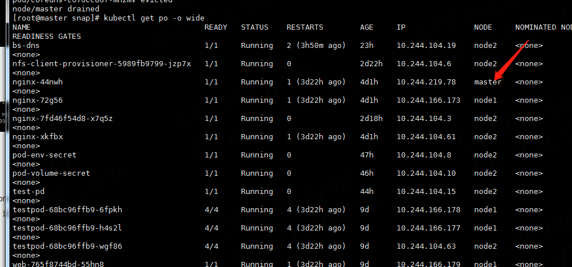Click the 4/4 ready value for testpod-68bc96ffb9-6fpkh
This screenshot has width=572, height=267.
[211, 210]
